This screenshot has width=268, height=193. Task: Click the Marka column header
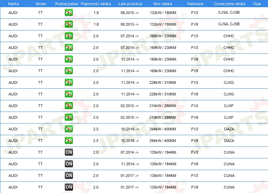click(13, 3)
